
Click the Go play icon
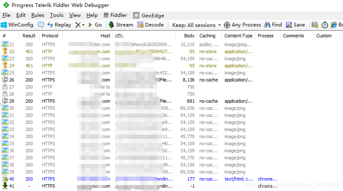coord(90,25)
